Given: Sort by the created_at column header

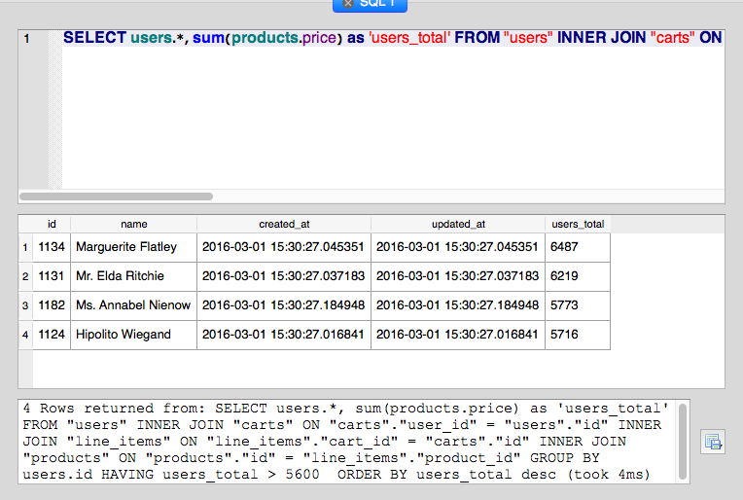Looking at the screenshot, I should coord(284,224).
